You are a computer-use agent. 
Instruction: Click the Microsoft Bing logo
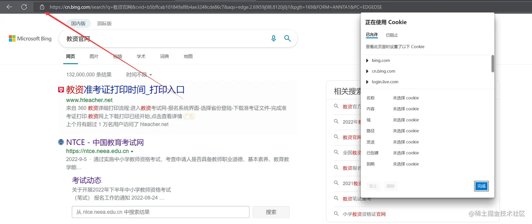pos(30,38)
